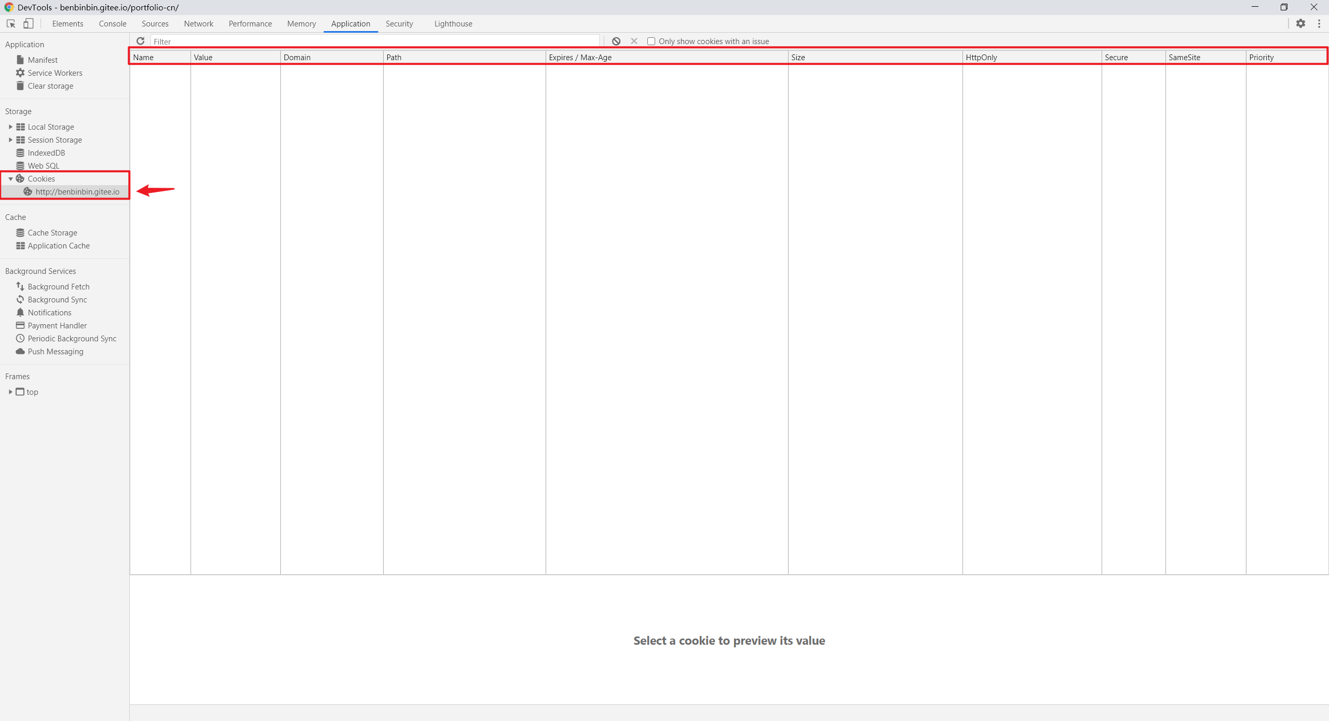
Task: Open the Lighthouse tab
Action: [x=453, y=24]
